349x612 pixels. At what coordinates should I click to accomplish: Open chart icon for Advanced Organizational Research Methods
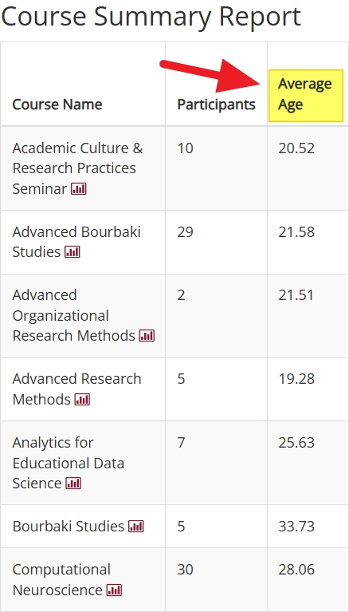click(x=147, y=336)
